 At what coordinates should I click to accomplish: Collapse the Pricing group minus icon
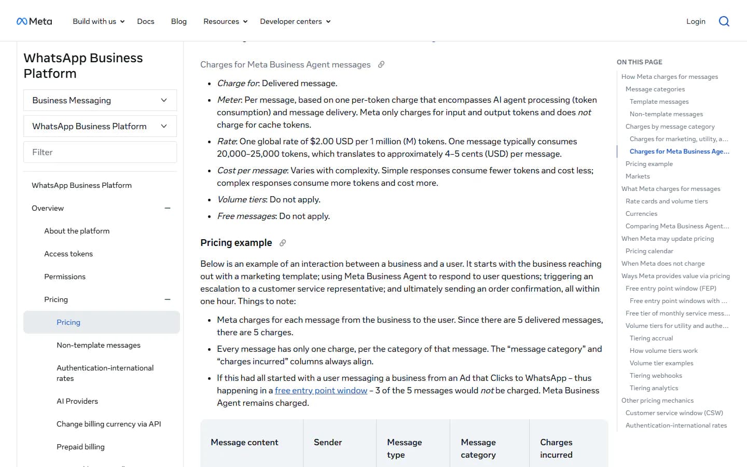click(x=168, y=299)
